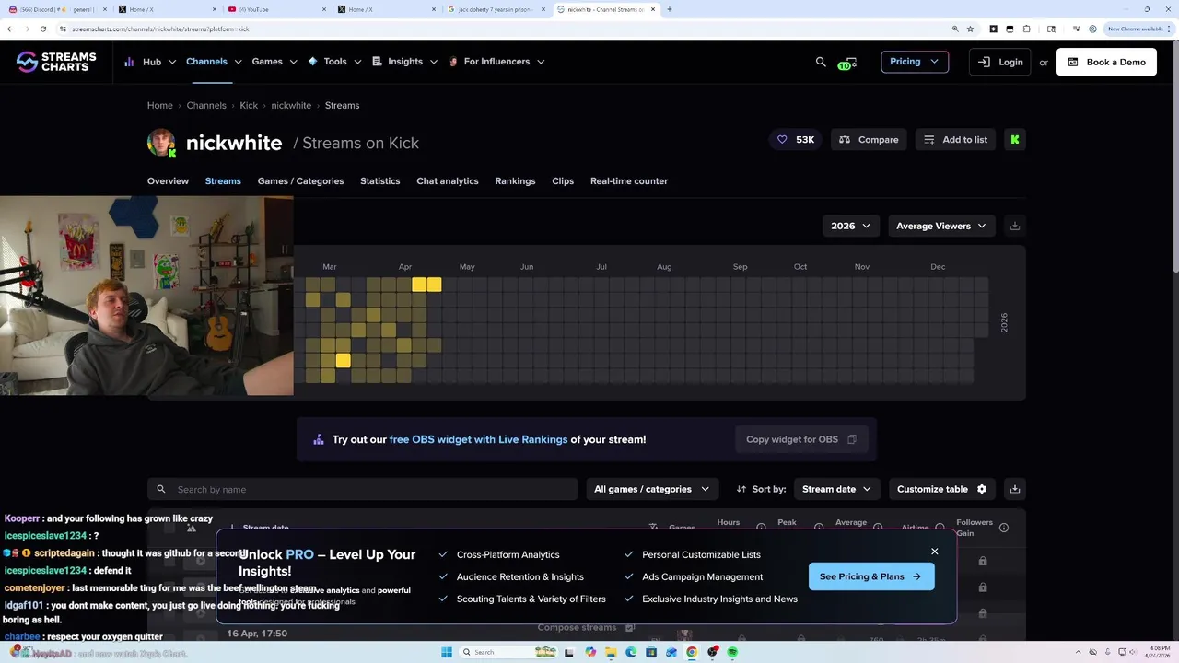Open the 2026 year dropdown

point(850,226)
